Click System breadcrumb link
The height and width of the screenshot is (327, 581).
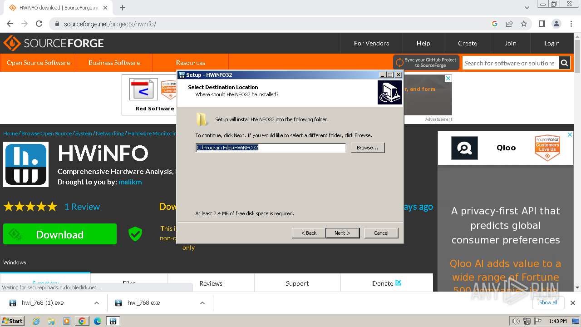(84, 134)
